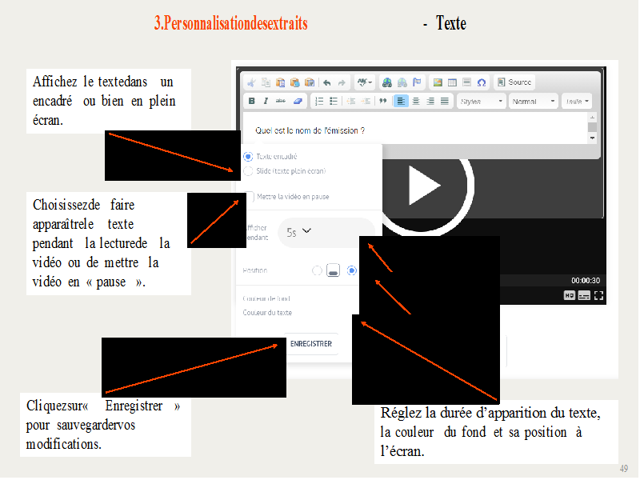This screenshot has height=480, width=640.
Task: Insert special character with omega icon
Action: point(481,82)
